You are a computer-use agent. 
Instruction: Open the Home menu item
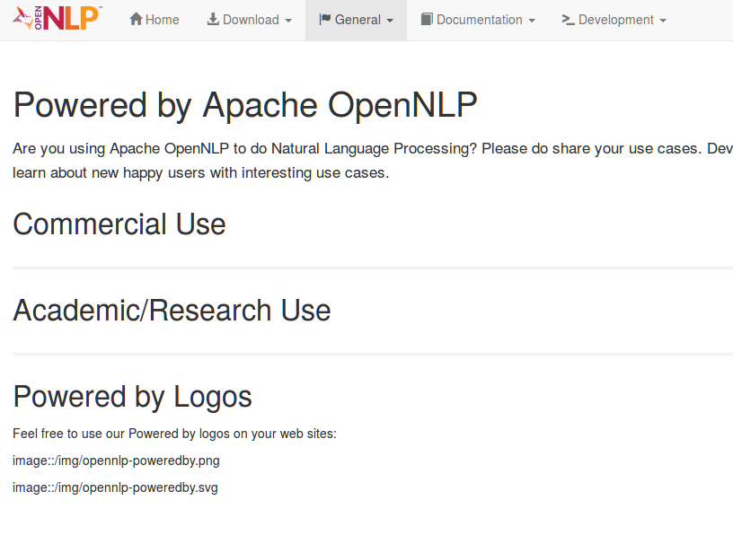(x=155, y=20)
